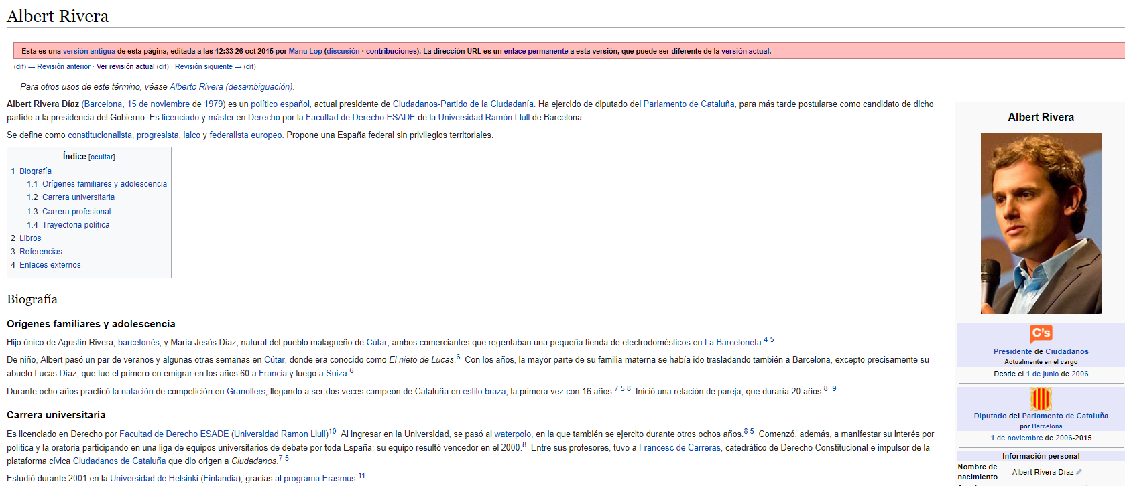The height and width of the screenshot is (486, 1125).
Task: Open the versión antigua link
Action: pyautogui.click(x=89, y=51)
